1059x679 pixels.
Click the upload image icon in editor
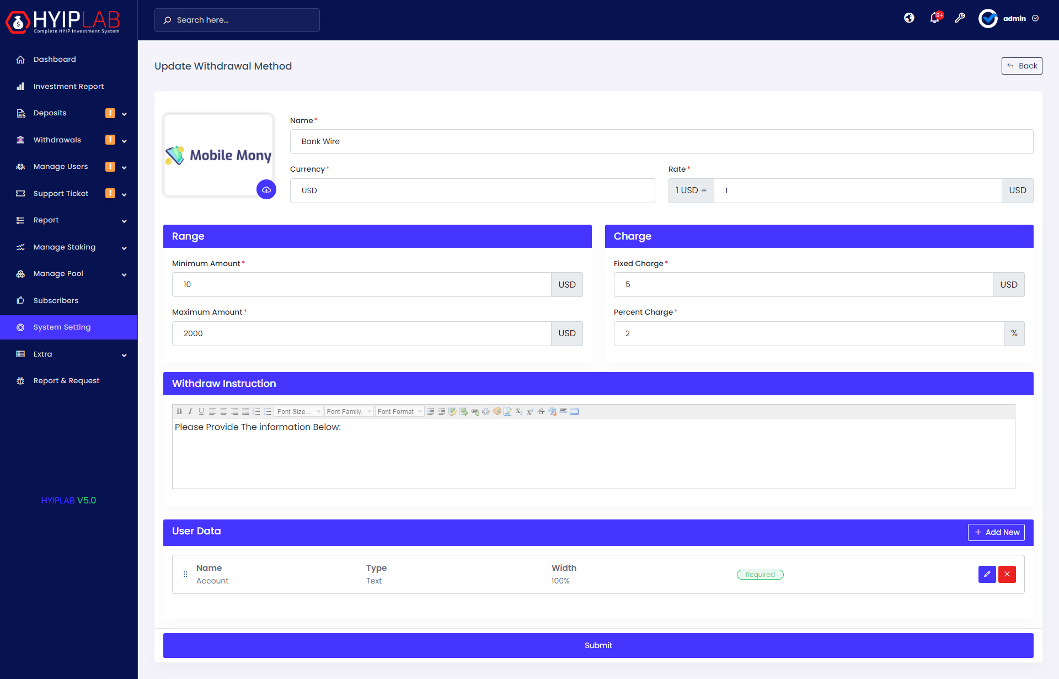(464, 412)
